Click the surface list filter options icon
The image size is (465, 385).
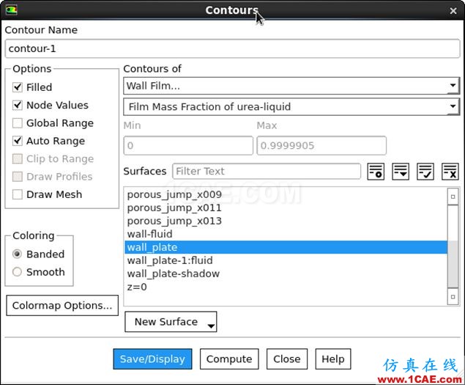coord(376,172)
